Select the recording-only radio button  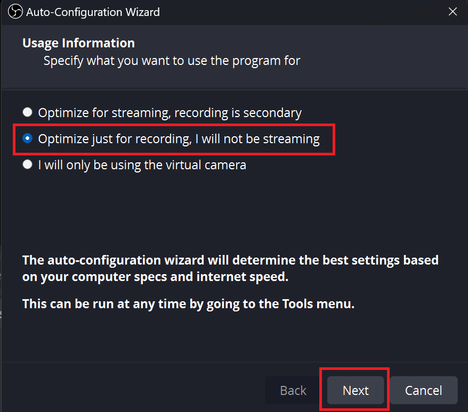(27, 139)
